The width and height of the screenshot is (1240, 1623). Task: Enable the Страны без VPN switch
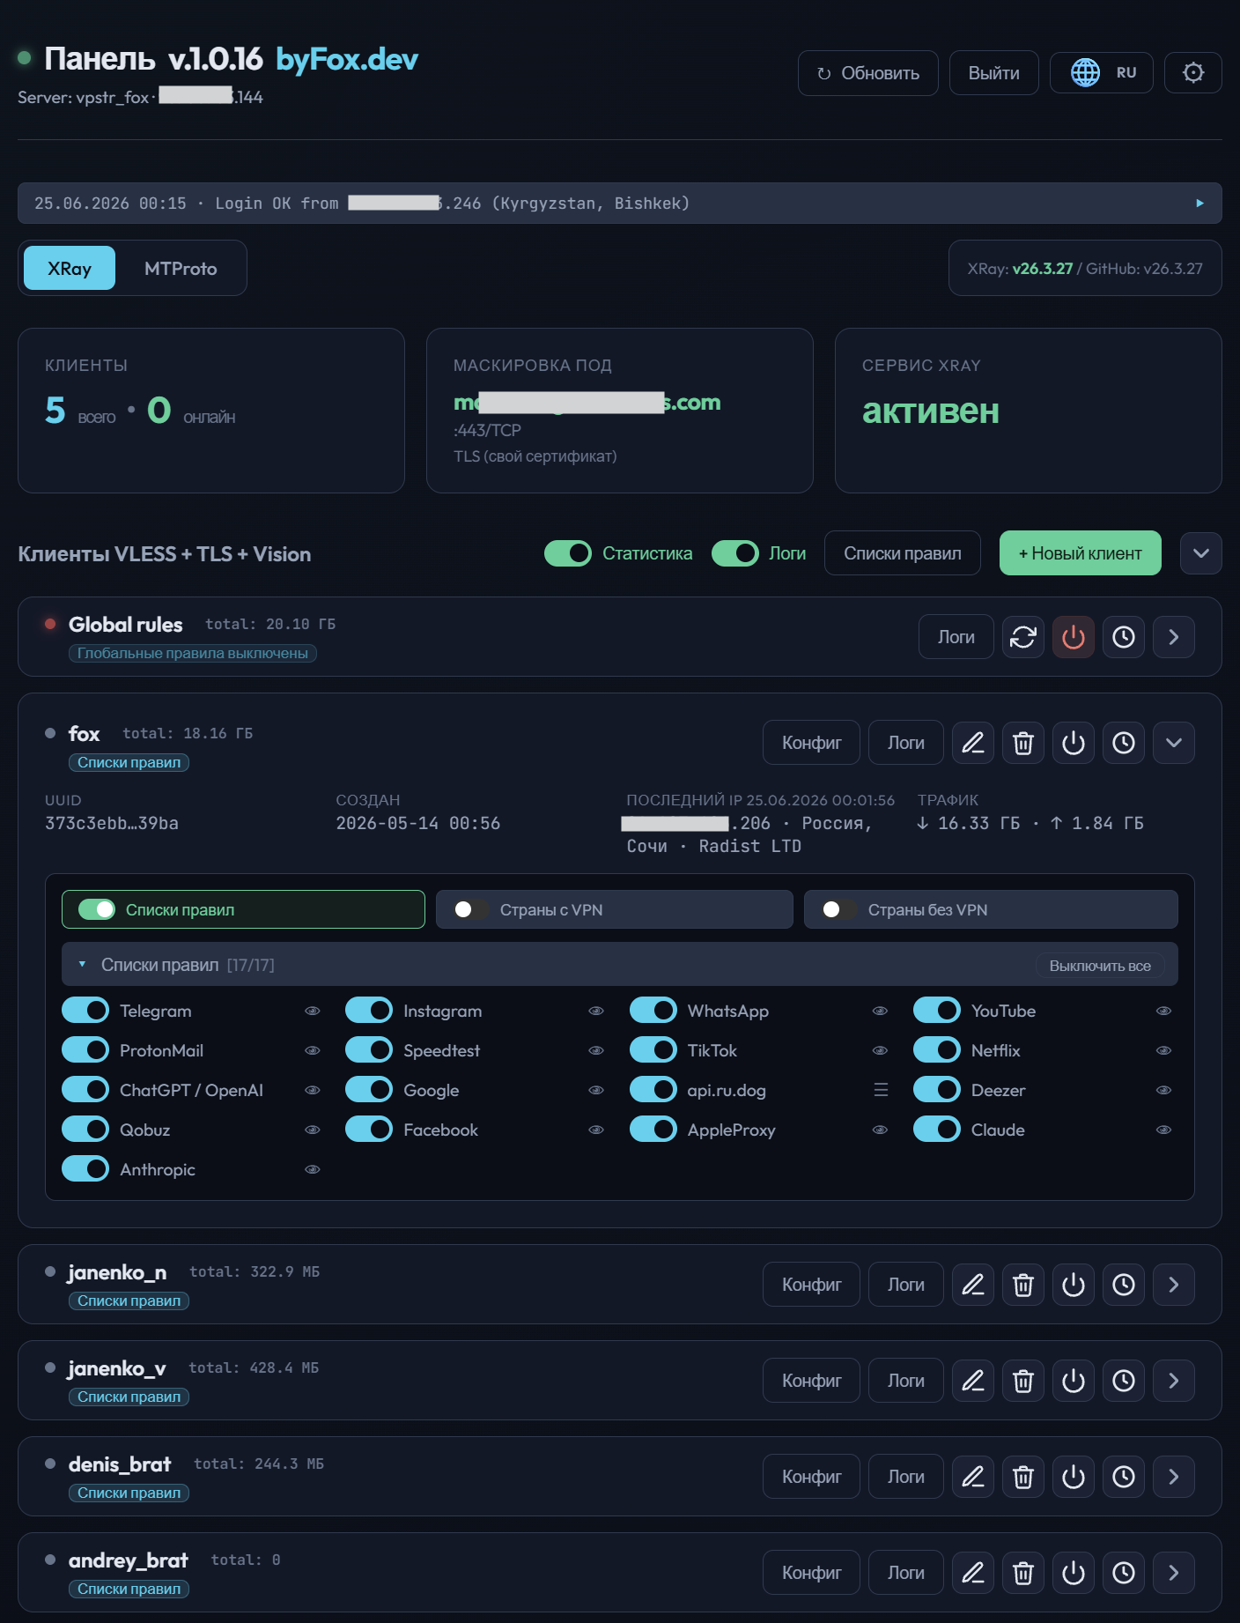pyautogui.click(x=838, y=909)
